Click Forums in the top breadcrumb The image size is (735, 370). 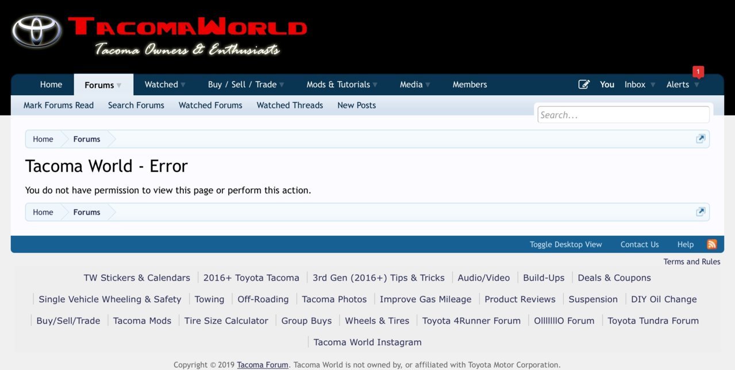[x=87, y=139]
